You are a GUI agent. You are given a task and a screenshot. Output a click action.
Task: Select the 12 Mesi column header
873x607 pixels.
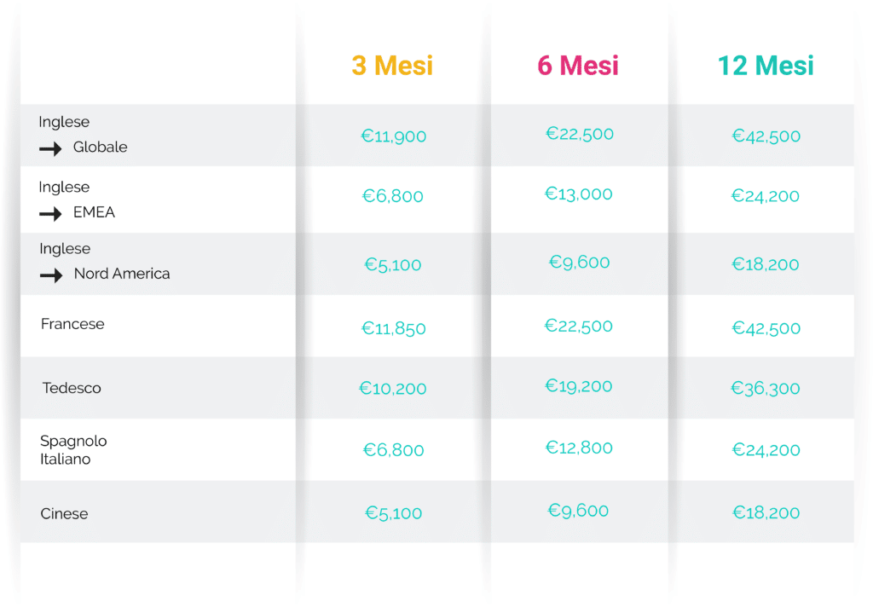pos(766,66)
